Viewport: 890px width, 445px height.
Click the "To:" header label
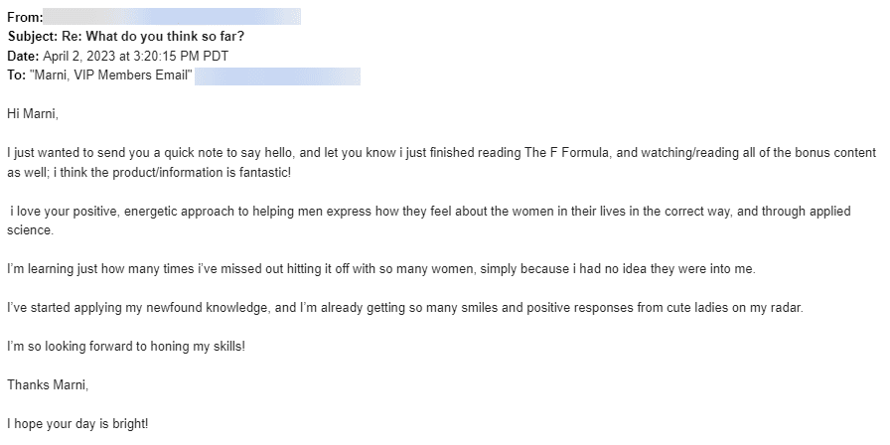[16, 76]
